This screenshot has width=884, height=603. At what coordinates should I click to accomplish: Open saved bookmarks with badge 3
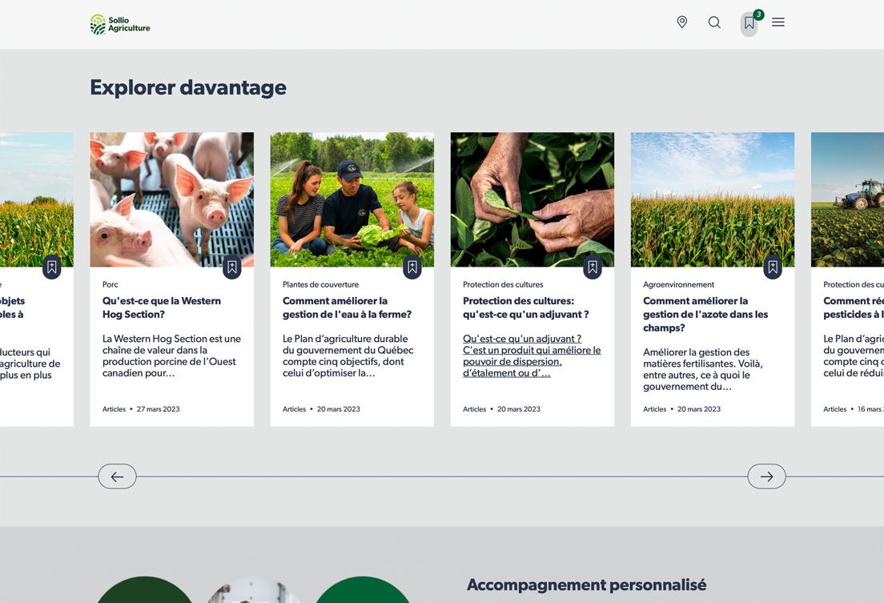(749, 23)
